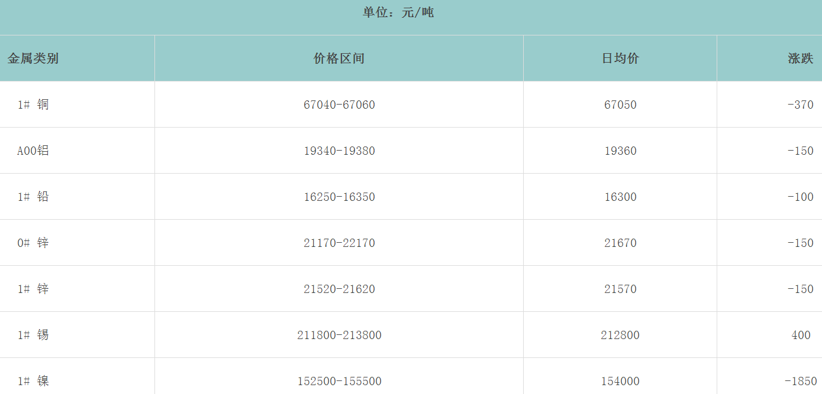Select the 1# 铅 row label

coord(33,197)
